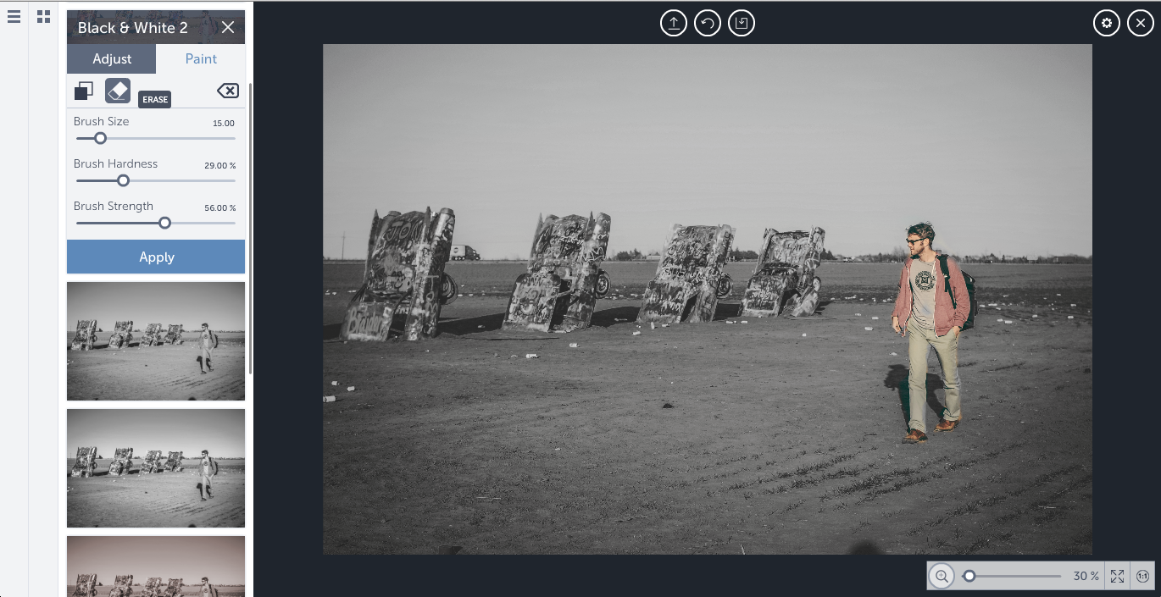Switch to the Adjust tab
The image size is (1161, 597).
point(112,58)
